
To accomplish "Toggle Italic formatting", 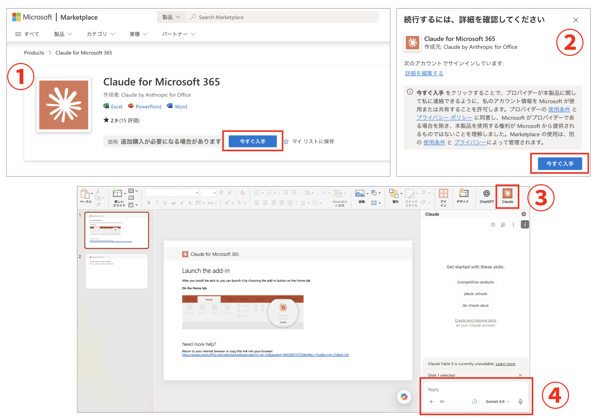I will point(157,203).
